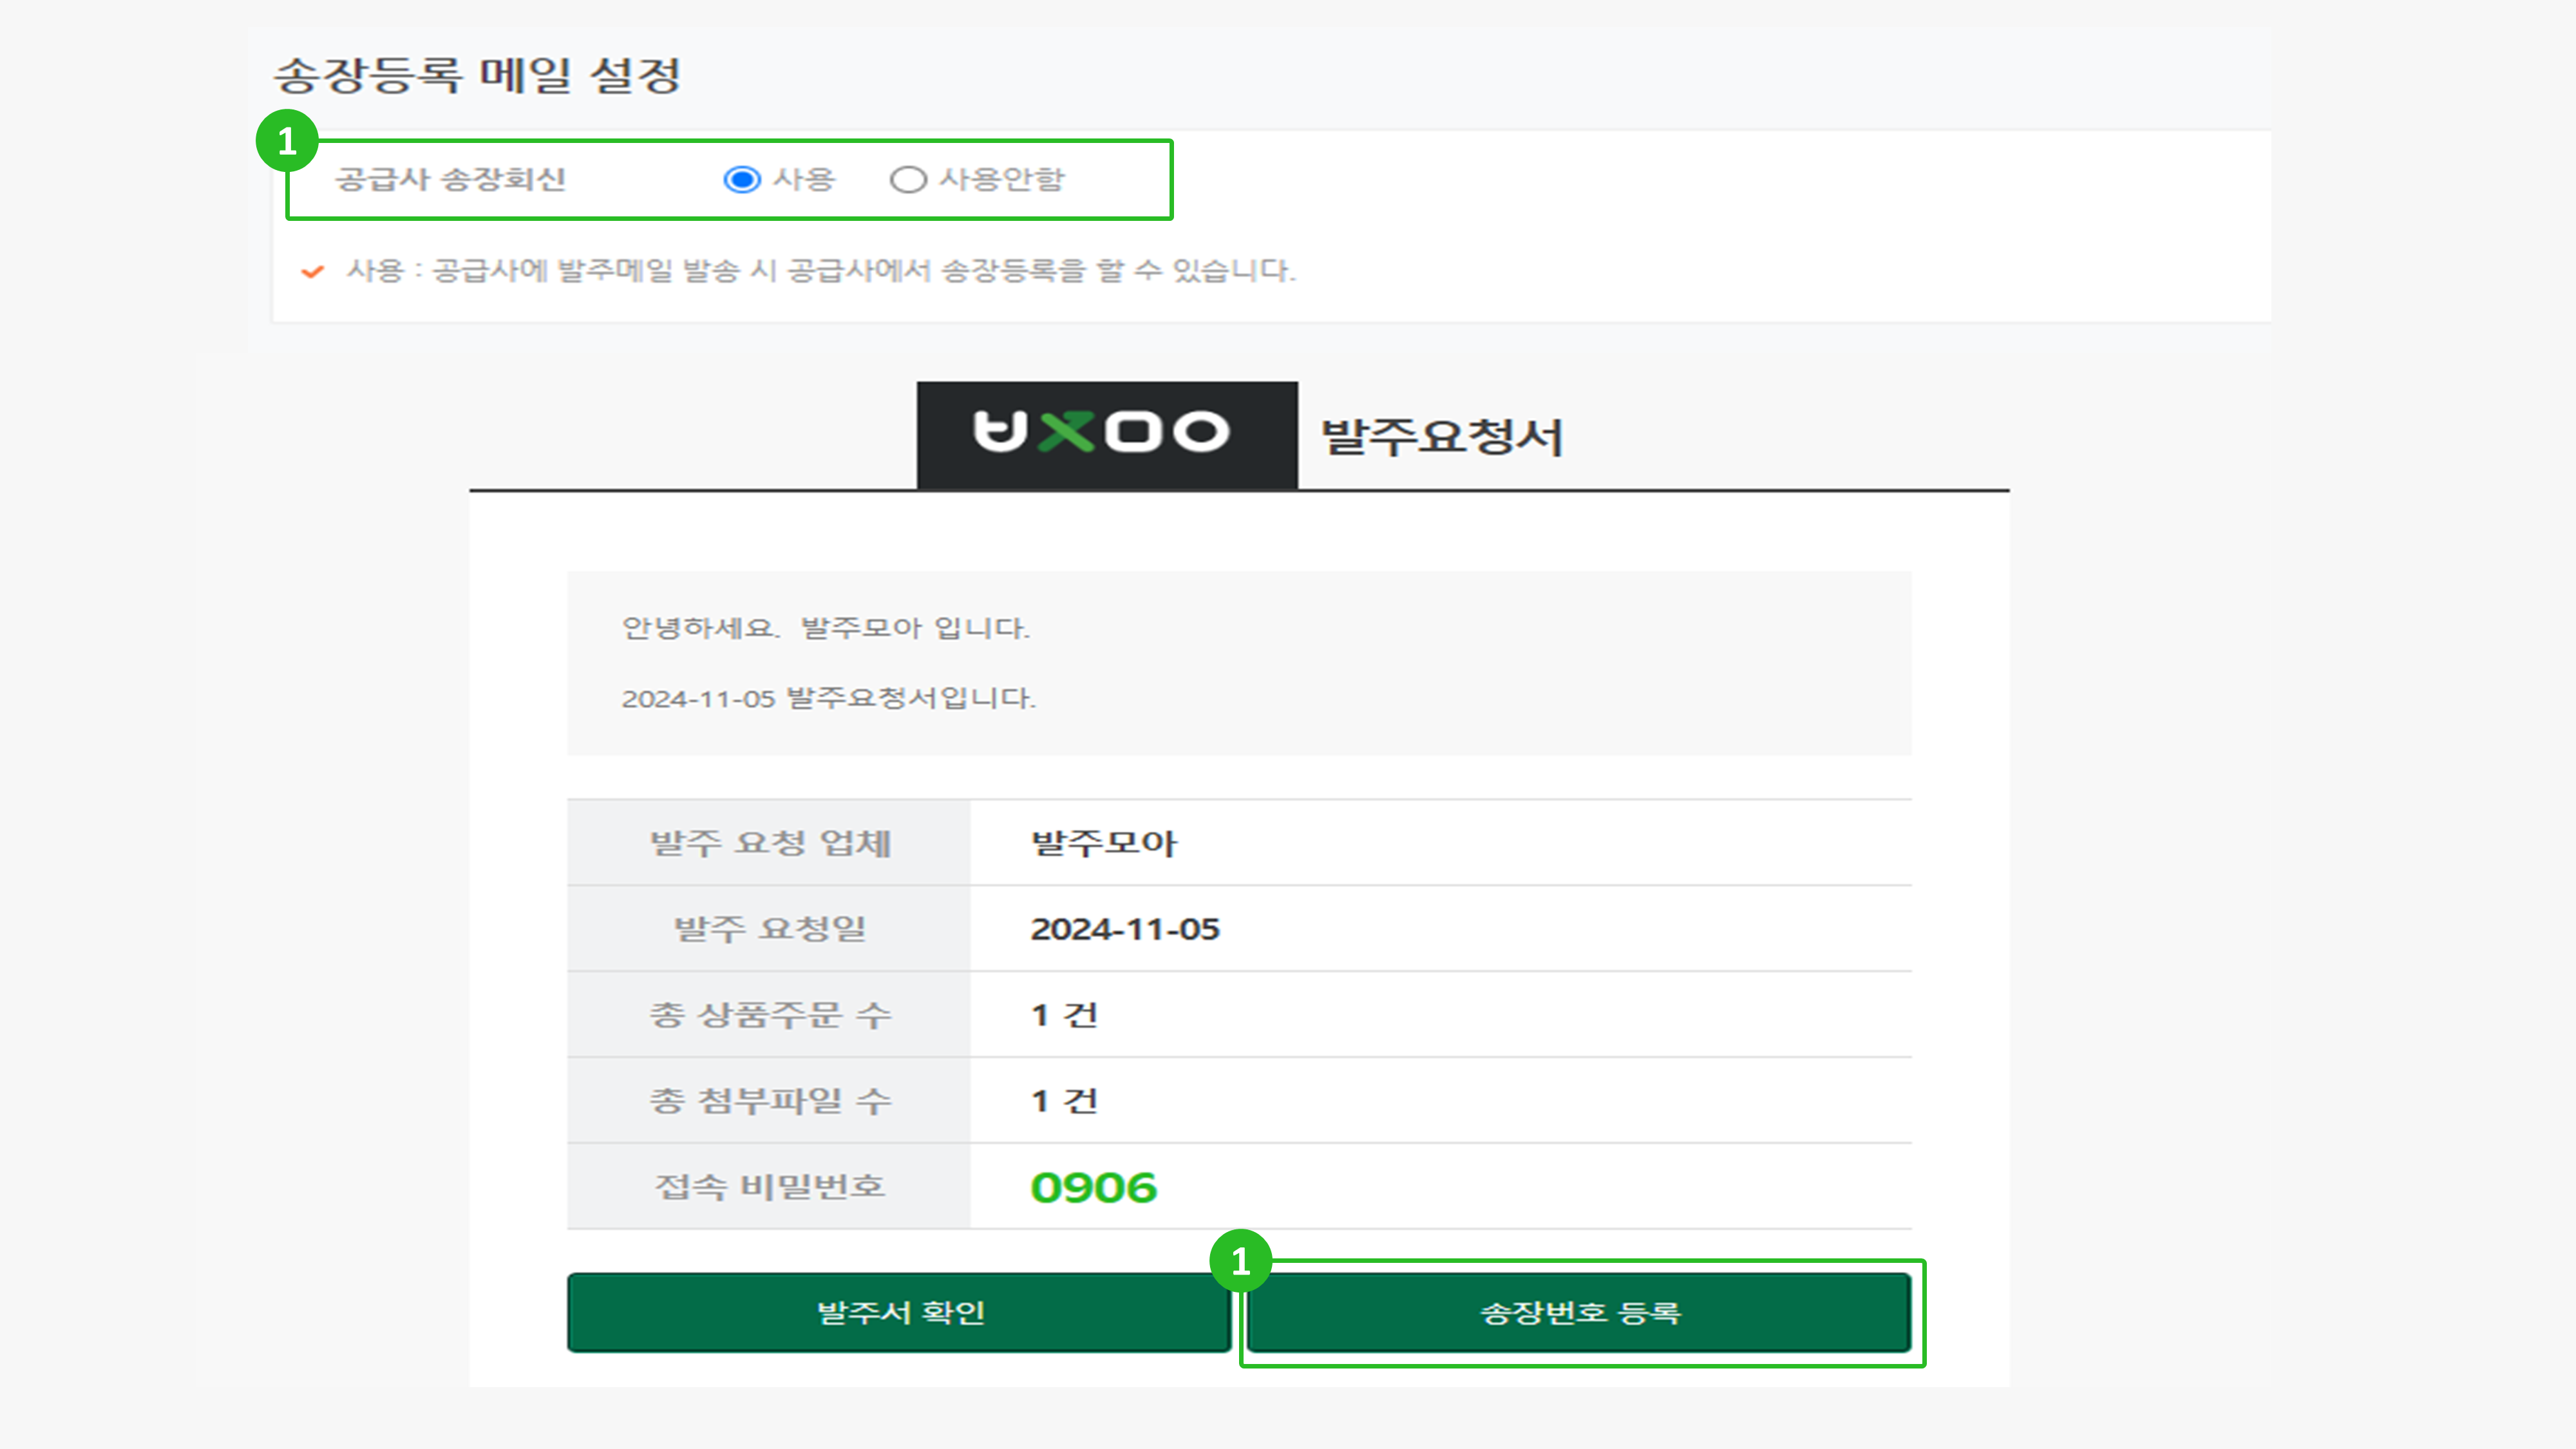Click the 공급사 송장회신 label
The height and width of the screenshot is (1449, 2576).
450,180
